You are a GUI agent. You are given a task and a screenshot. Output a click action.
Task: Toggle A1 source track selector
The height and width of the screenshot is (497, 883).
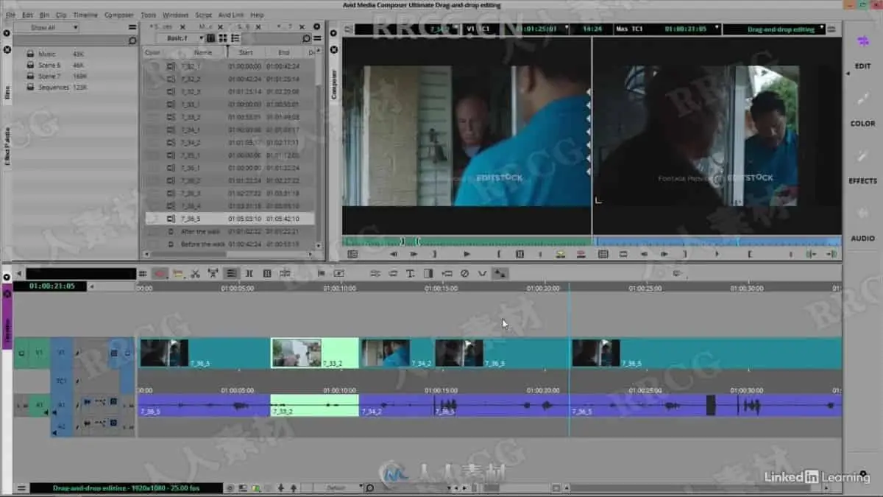tap(41, 404)
